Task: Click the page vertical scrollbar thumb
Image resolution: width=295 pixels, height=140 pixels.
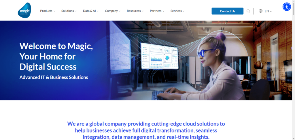Action: [294, 8]
